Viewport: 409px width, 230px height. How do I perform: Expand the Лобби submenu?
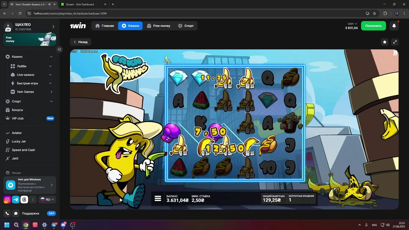coord(50,66)
